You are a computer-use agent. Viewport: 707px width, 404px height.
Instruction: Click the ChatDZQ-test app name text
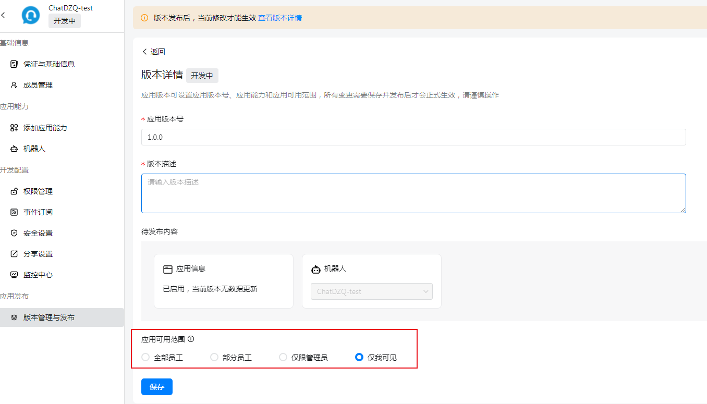[x=70, y=8]
